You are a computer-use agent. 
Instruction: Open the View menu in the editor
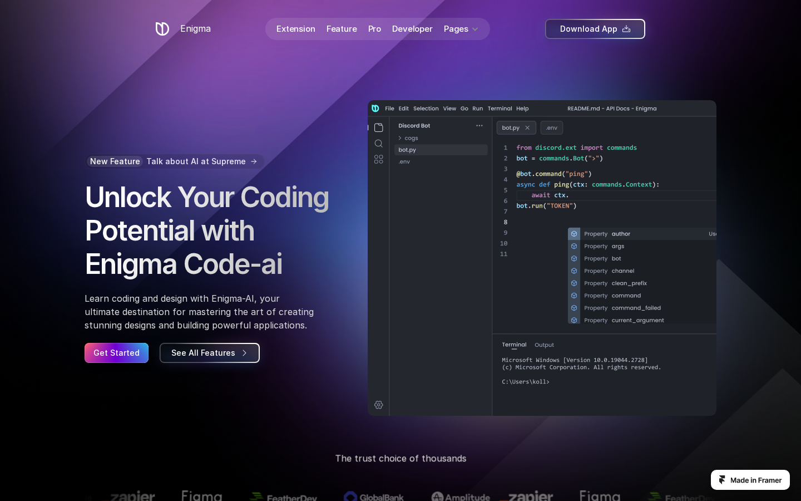pyautogui.click(x=449, y=109)
